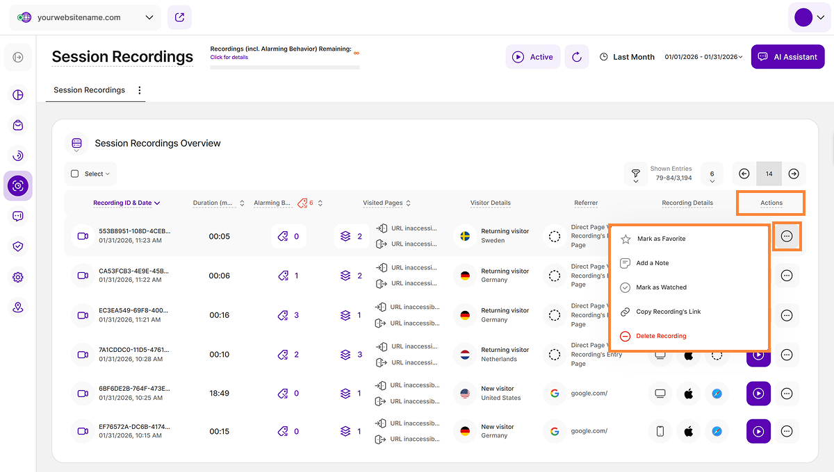This screenshot has height=472, width=834.
Task: Go to next page arrow
Action: tap(794, 174)
